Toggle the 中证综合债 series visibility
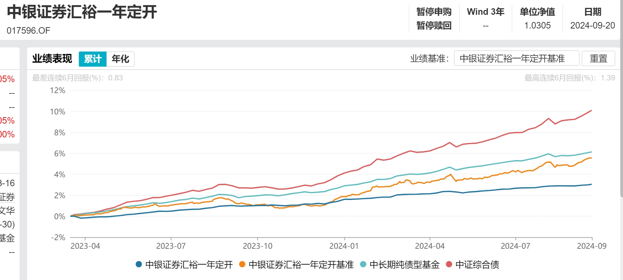Image resolution: width=623 pixels, height=280 pixels. (x=478, y=265)
